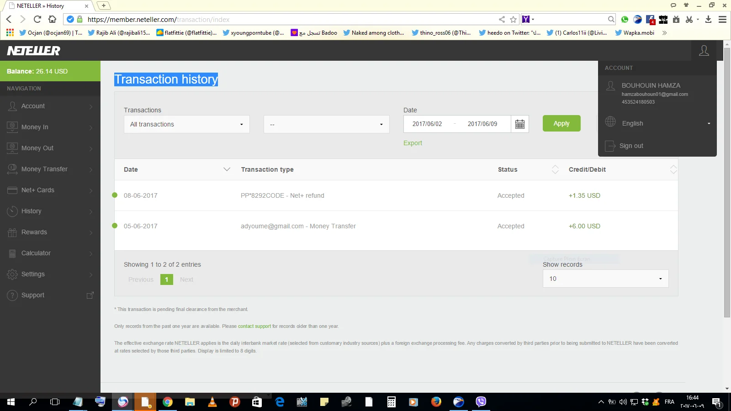Click the Sign out icon

610,146
